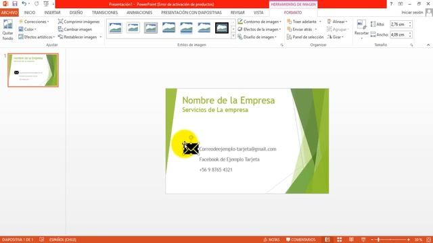Open the Estilos de imagen dialog launcher
The width and height of the screenshot is (433, 243).
(x=282, y=45)
